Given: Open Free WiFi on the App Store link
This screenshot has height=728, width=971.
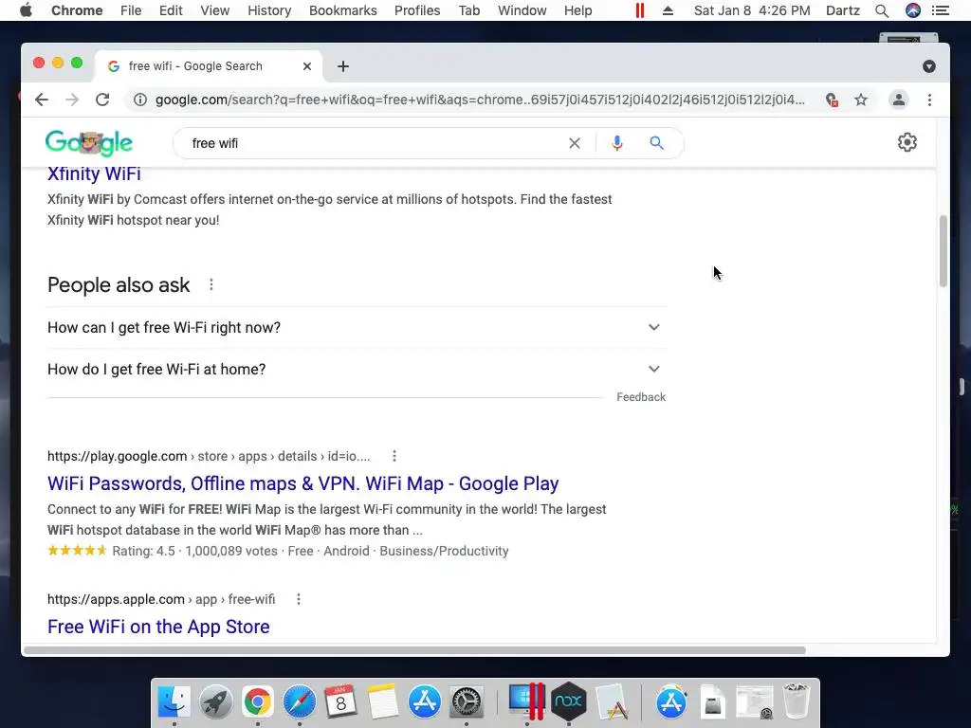Looking at the screenshot, I should [158, 627].
